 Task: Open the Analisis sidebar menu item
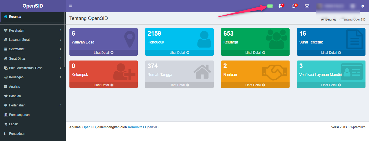32,87
